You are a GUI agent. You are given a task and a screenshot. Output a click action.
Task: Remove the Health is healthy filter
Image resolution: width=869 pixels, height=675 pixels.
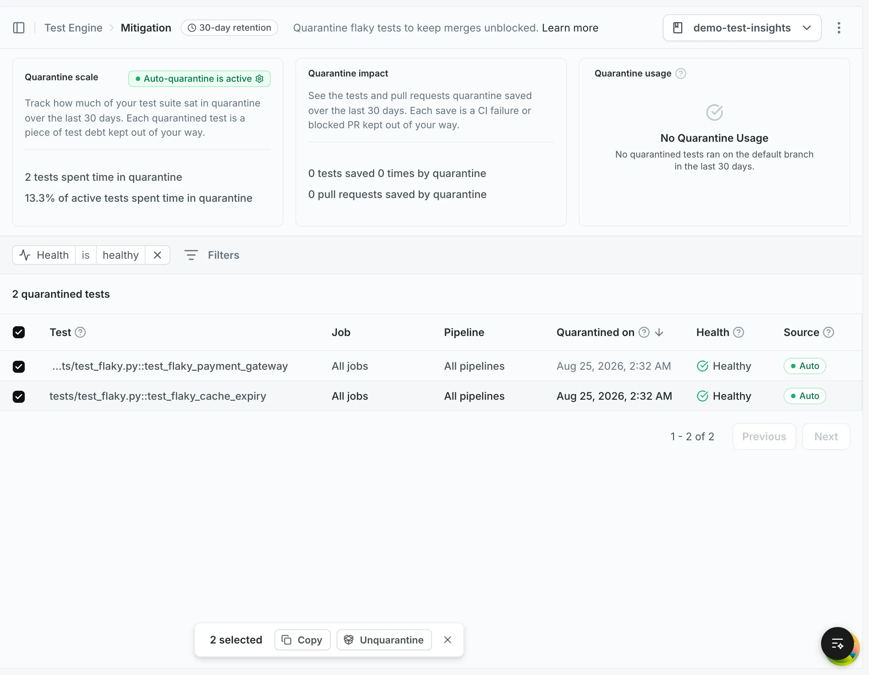point(157,255)
